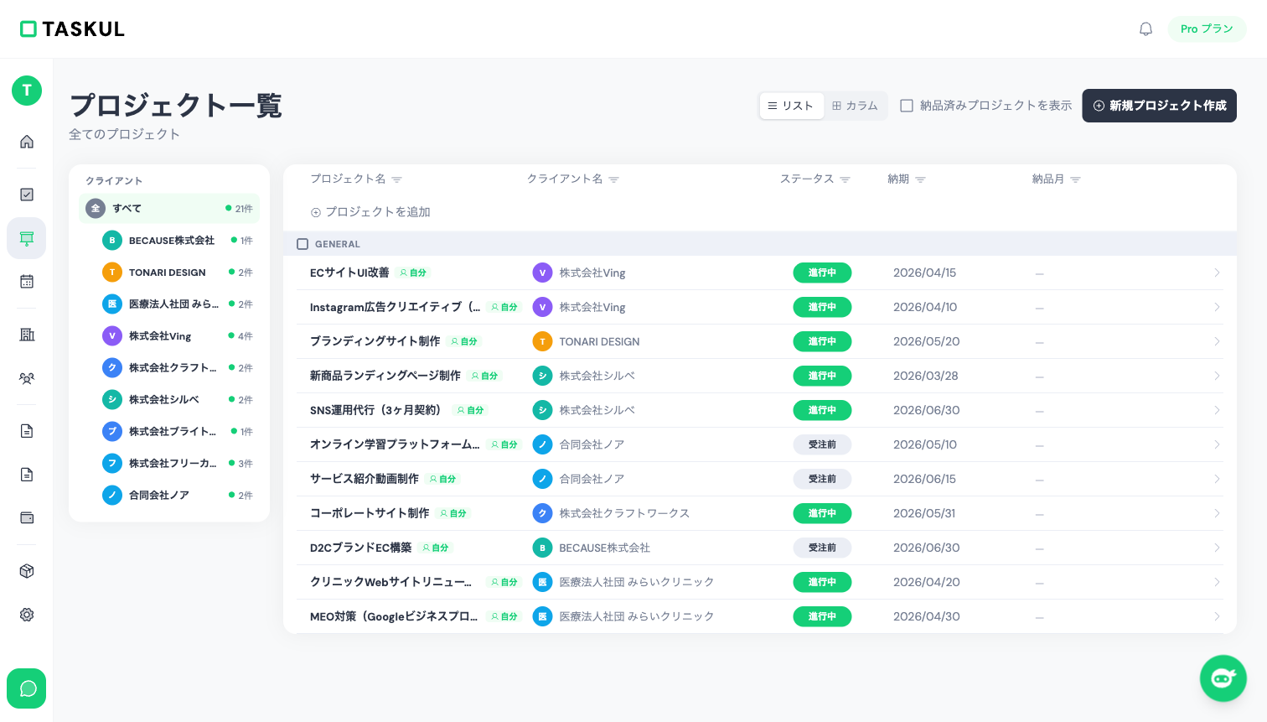Switch to the リスト view tab
This screenshot has width=1267, height=722.
click(x=791, y=106)
